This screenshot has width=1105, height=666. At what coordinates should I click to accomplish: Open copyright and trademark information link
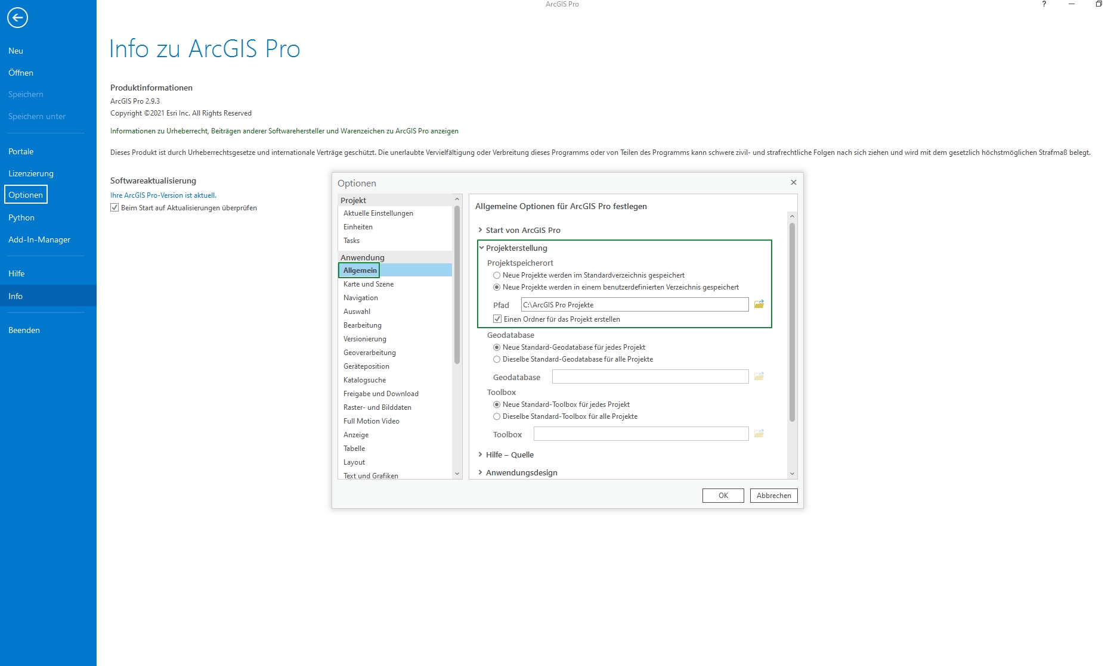coord(284,131)
